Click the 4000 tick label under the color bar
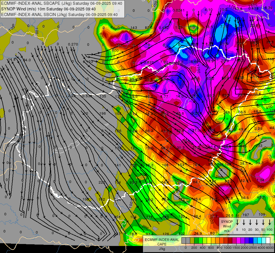275x253 pixels. click(x=262, y=248)
